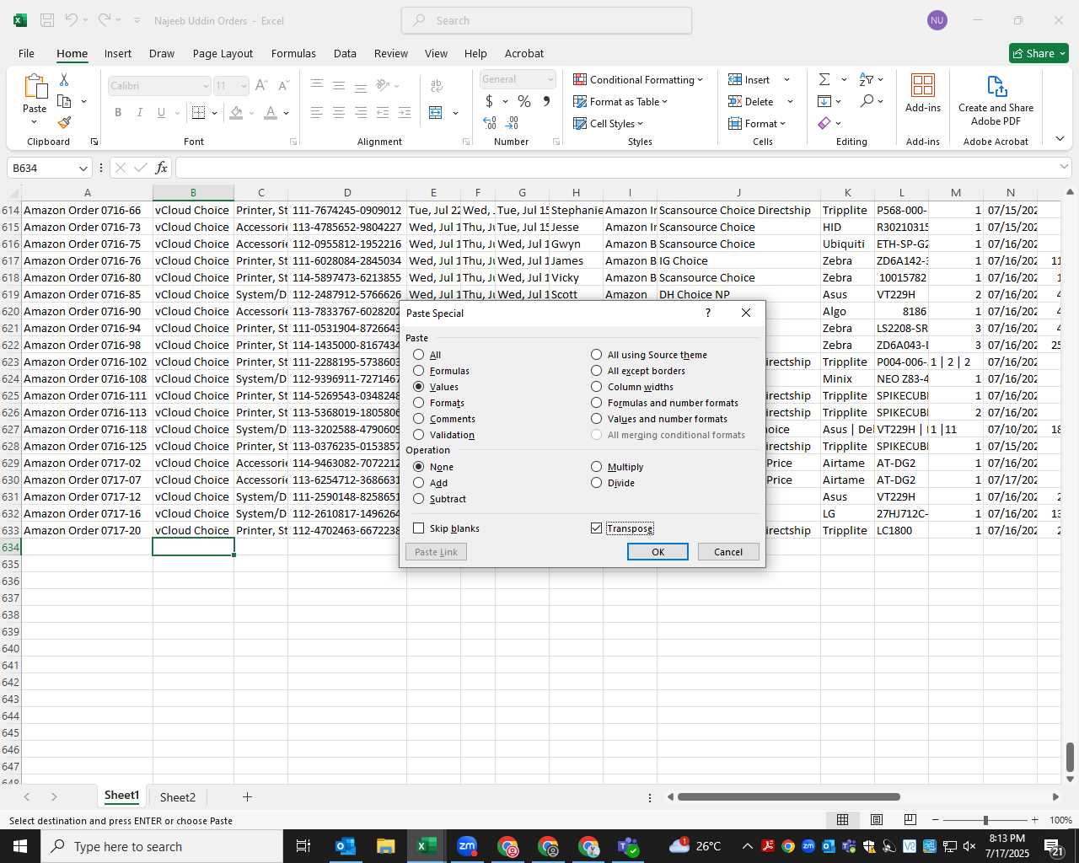Open Outlook from the taskbar
This screenshot has height=863, width=1079.
[x=346, y=846]
